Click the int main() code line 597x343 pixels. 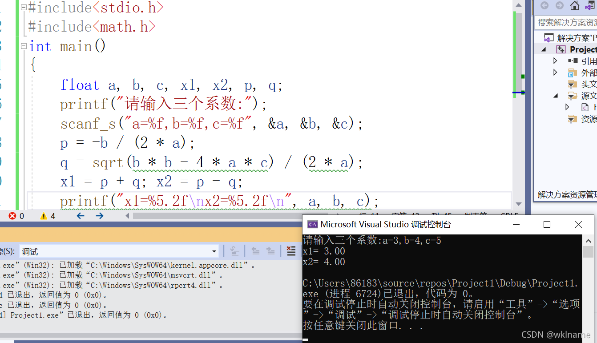pyautogui.click(x=67, y=46)
